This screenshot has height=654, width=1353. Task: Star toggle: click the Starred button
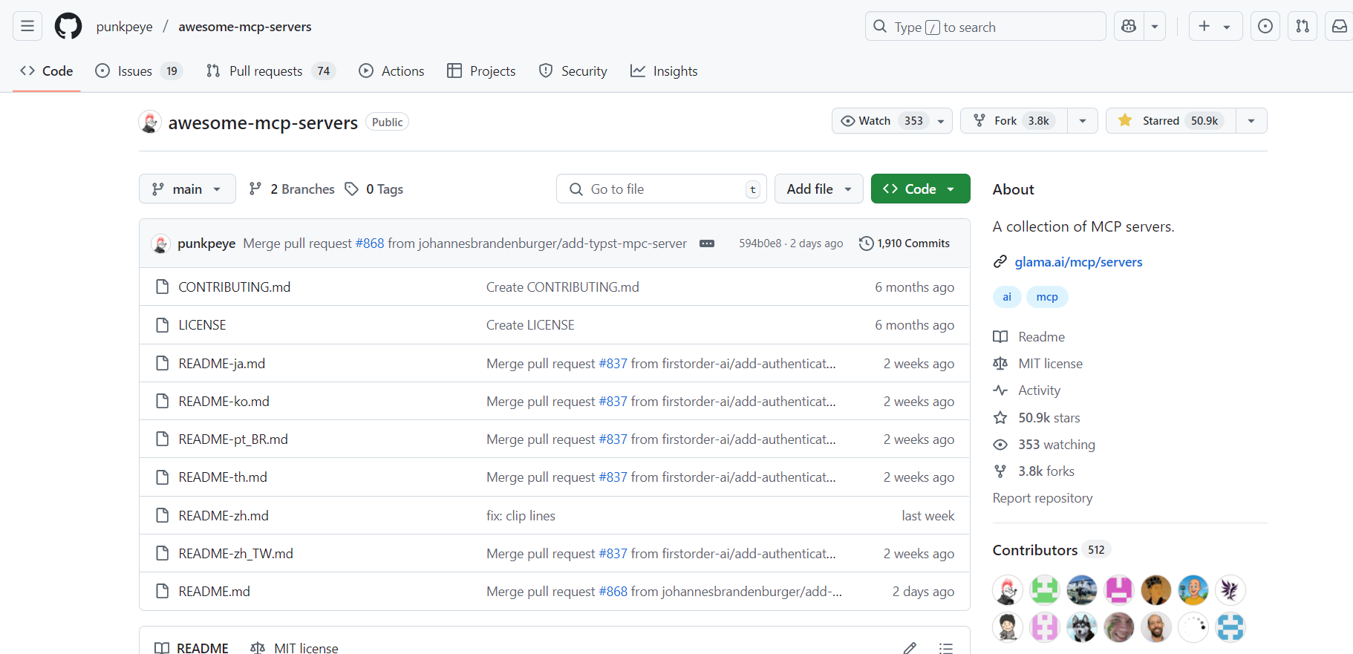tap(1171, 121)
